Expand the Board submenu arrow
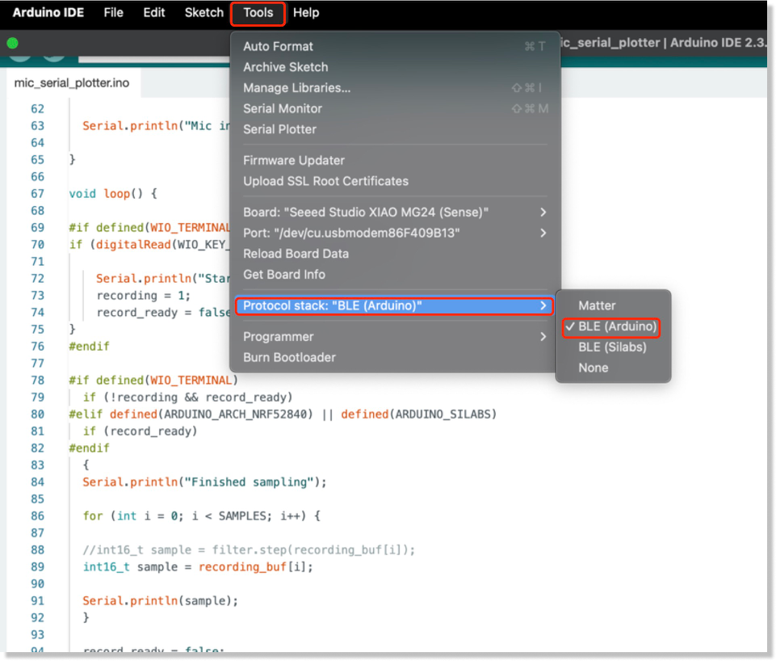 pos(543,213)
